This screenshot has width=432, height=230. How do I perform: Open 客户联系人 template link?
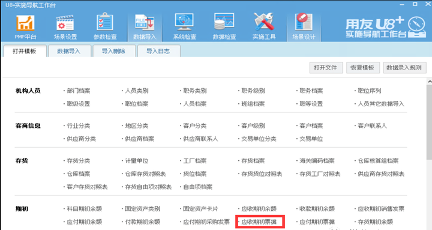coord(372,126)
